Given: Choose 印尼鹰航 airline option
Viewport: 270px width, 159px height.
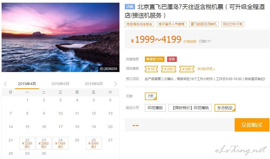Looking at the screenshot, I should [155, 108].
